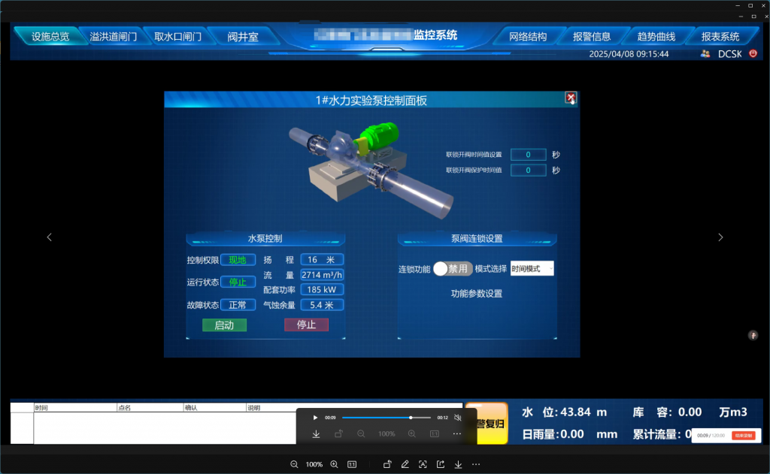Click the red 停止 pump button
The image size is (770, 474).
[307, 325]
